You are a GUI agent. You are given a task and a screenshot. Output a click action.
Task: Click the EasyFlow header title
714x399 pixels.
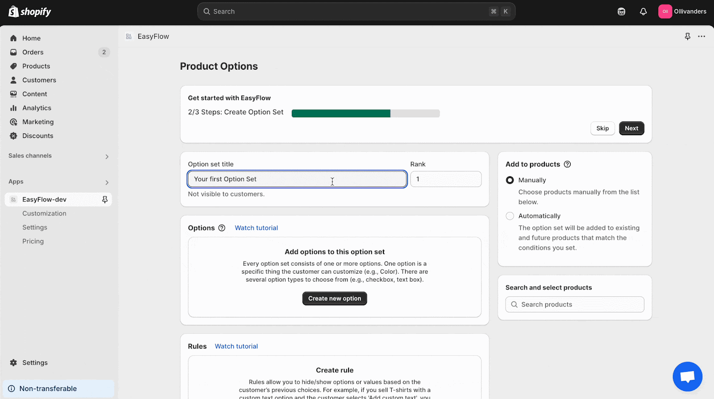[x=153, y=37]
